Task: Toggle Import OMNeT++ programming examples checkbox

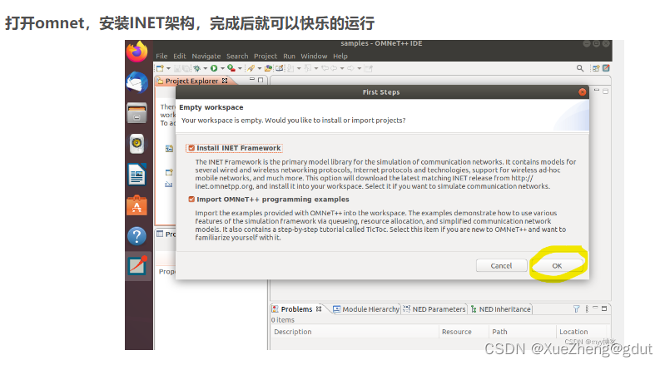Action: tap(191, 200)
